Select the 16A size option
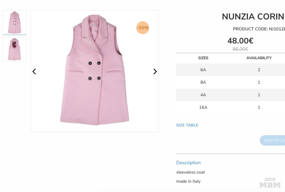Screen dimensions: 285x192 coord(203,107)
